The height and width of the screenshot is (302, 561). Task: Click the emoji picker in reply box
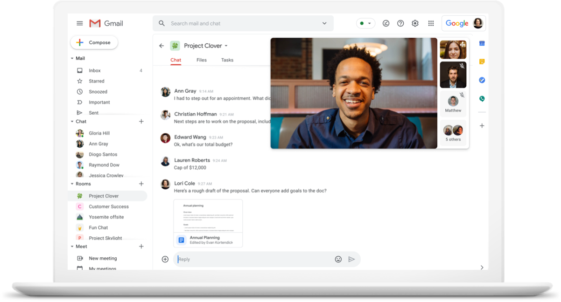338,259
